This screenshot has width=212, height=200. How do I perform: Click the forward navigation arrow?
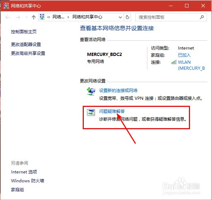pos(18,17)
